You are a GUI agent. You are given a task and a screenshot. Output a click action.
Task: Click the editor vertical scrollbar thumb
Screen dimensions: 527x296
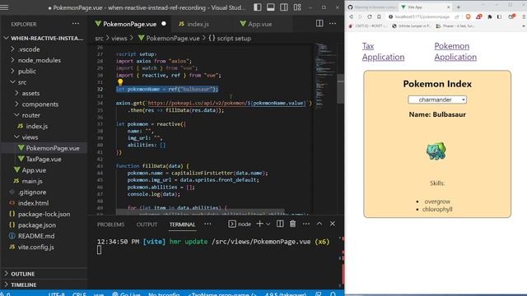point(340,89)
